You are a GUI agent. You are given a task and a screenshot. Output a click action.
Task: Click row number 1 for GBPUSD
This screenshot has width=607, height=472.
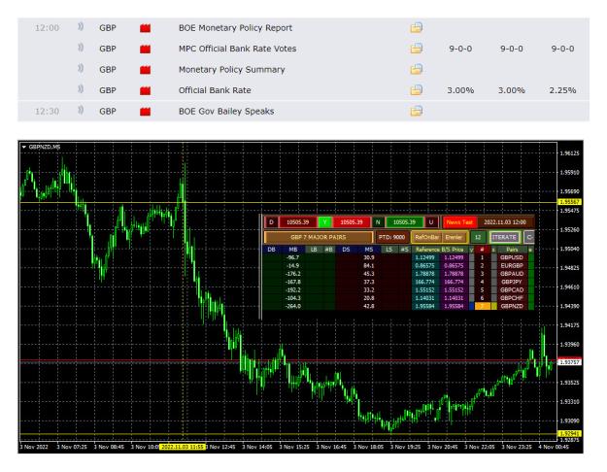(x=482, y=257)
